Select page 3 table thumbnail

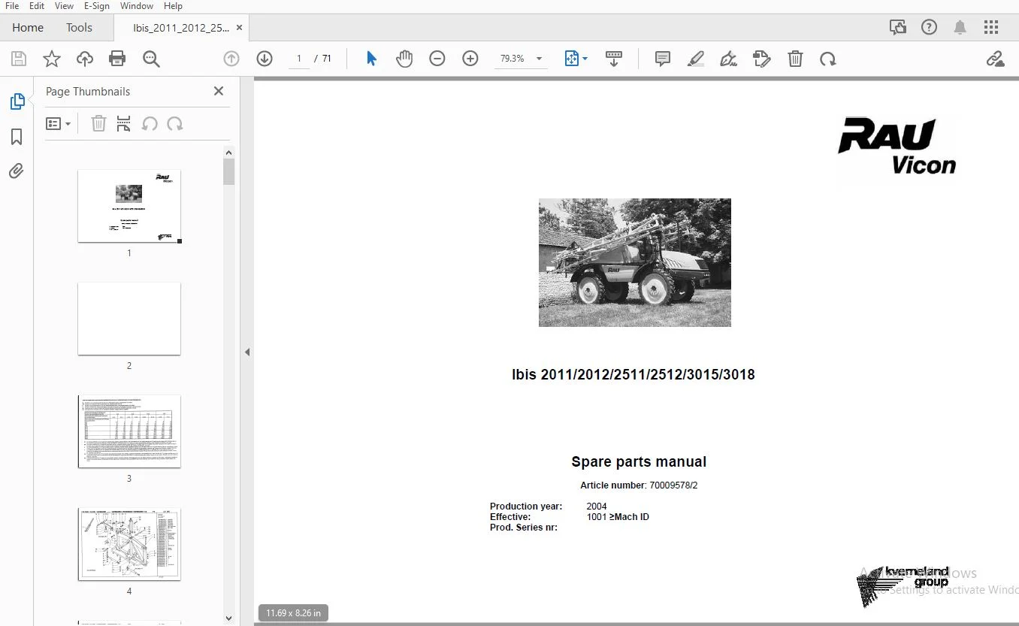[129, 431]
